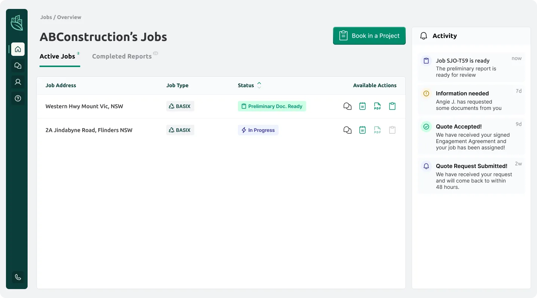Click the company leaf logo
Screen dimensions: 537x298
point(16,22)
